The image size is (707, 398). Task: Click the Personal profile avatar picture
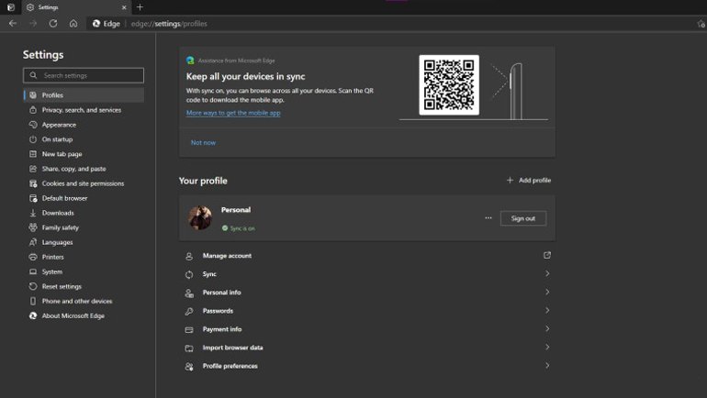tap(200, 217)
